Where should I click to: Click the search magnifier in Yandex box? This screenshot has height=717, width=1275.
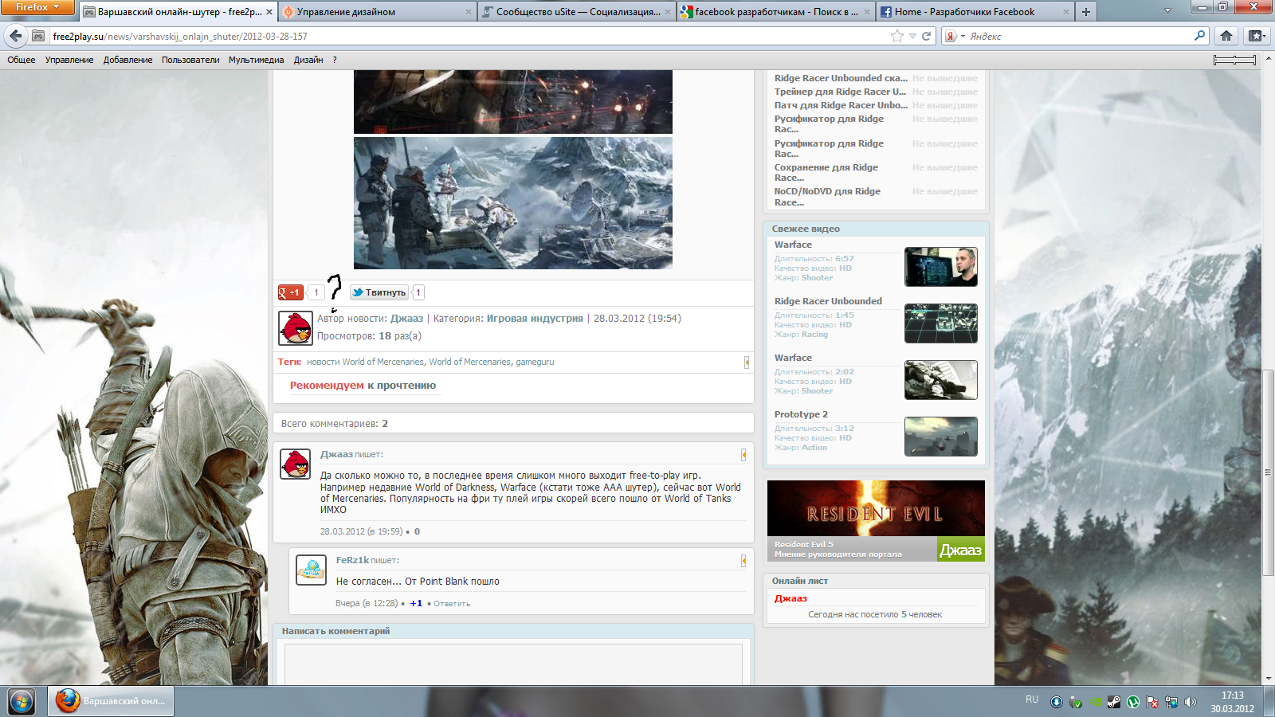pos(1200,36)
